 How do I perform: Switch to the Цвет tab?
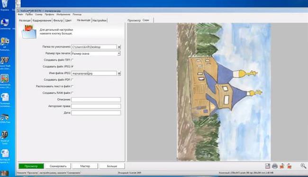point(68,20)
